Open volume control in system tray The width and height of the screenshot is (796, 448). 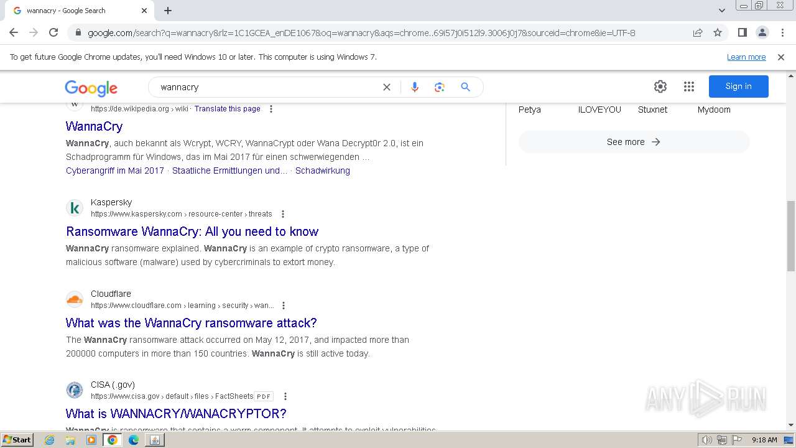tap(707, 440)
